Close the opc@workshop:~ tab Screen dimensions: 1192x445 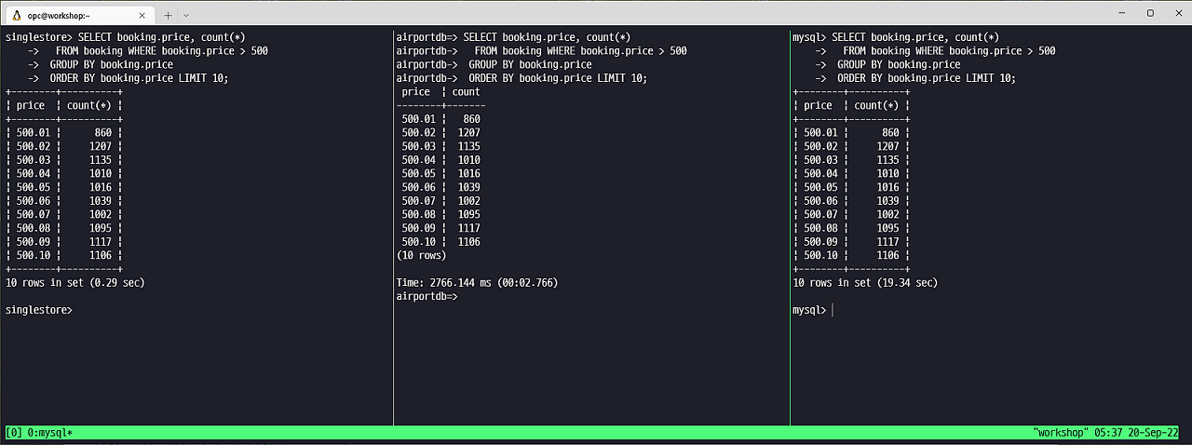(x=143, y=14)
